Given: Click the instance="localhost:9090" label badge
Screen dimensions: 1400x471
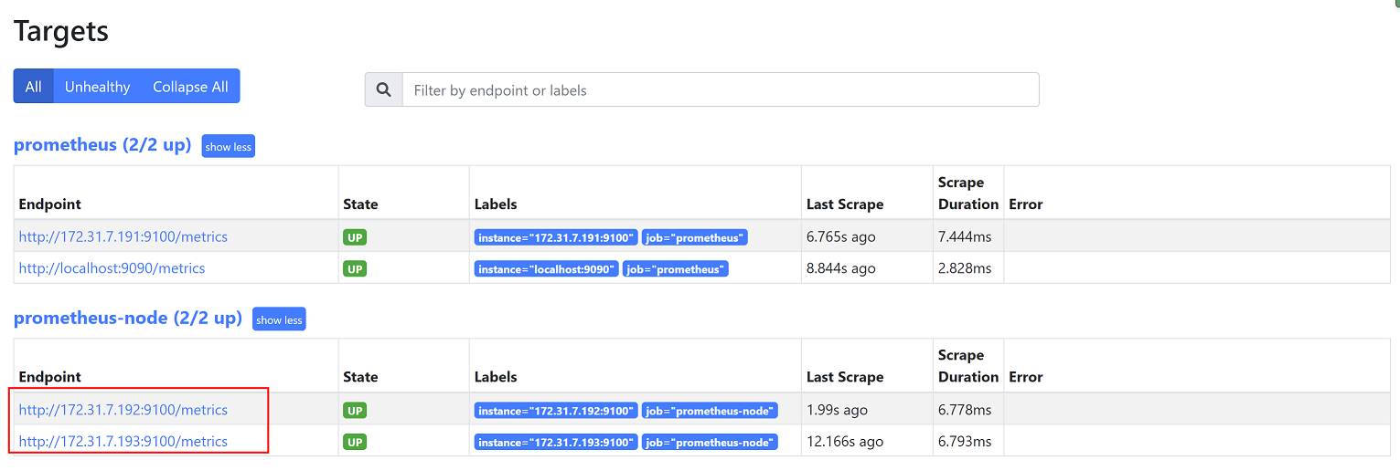Looking at the screenshot, I should coord(547,269).
